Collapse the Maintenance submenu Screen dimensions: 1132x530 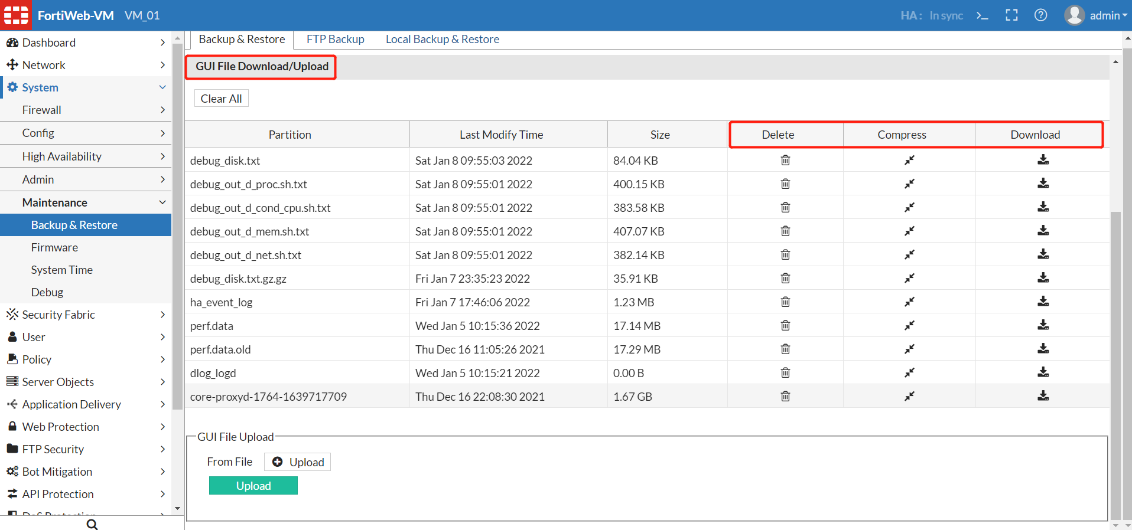pyautogui.click(x=86, y=202)
